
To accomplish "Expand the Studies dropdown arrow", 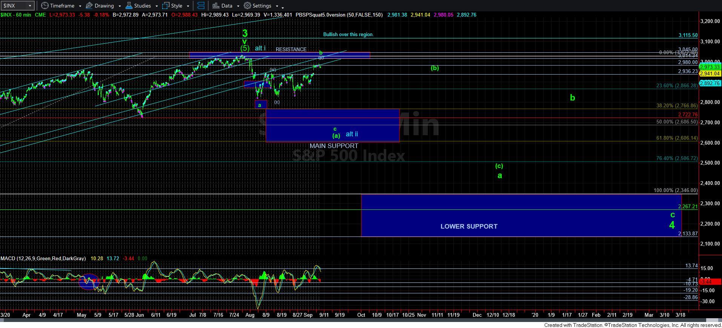I will click(157, 6).
